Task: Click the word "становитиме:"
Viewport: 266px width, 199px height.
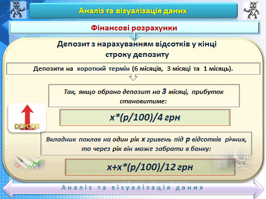Action: [x=143, y=101]
